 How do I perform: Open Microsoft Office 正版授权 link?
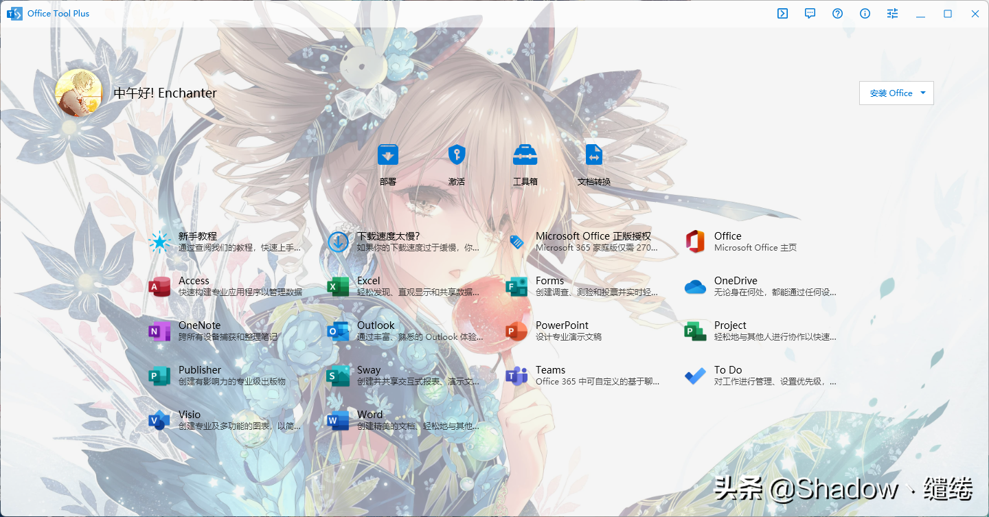point(593,235)
